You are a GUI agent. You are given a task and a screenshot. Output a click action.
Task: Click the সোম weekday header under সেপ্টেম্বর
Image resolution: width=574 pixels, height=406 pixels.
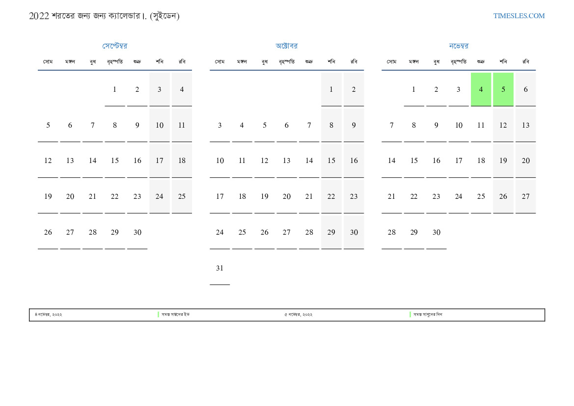coord(48,62)
